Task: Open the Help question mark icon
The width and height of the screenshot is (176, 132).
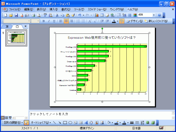Action: pos(159,15)
